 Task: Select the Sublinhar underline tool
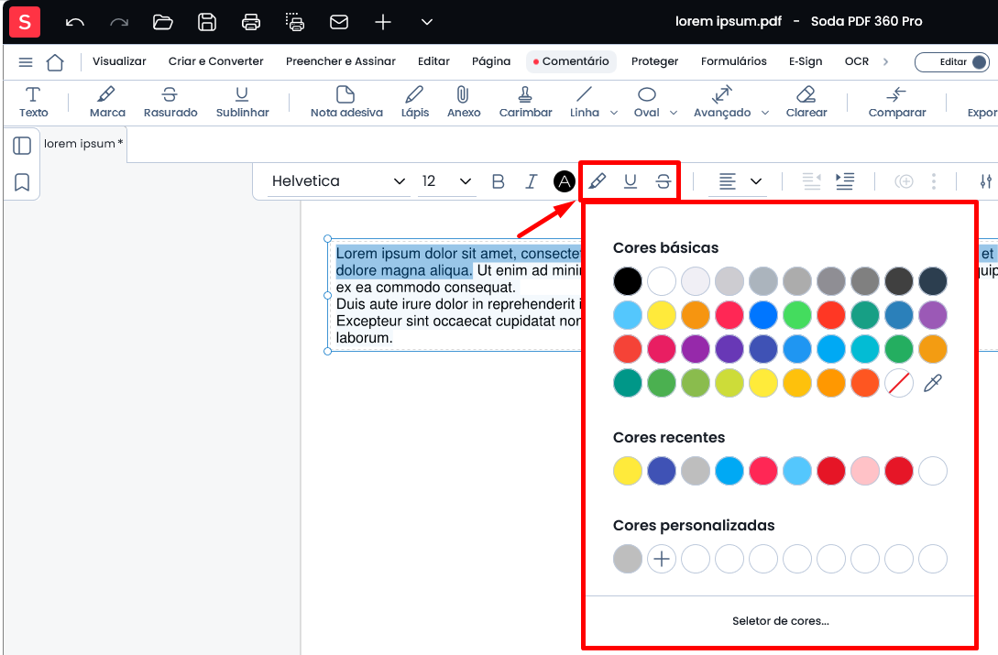click(242, 103)
